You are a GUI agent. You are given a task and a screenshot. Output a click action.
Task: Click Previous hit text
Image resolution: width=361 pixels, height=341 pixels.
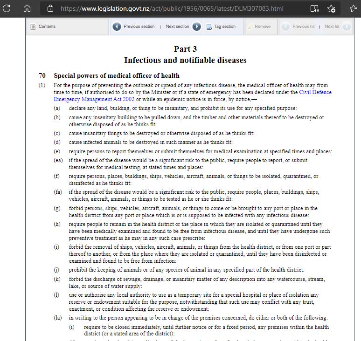[304, 27]
